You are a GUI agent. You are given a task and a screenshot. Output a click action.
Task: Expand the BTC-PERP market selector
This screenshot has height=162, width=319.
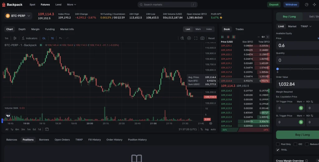pyautogui.click(x=18, y=16)
